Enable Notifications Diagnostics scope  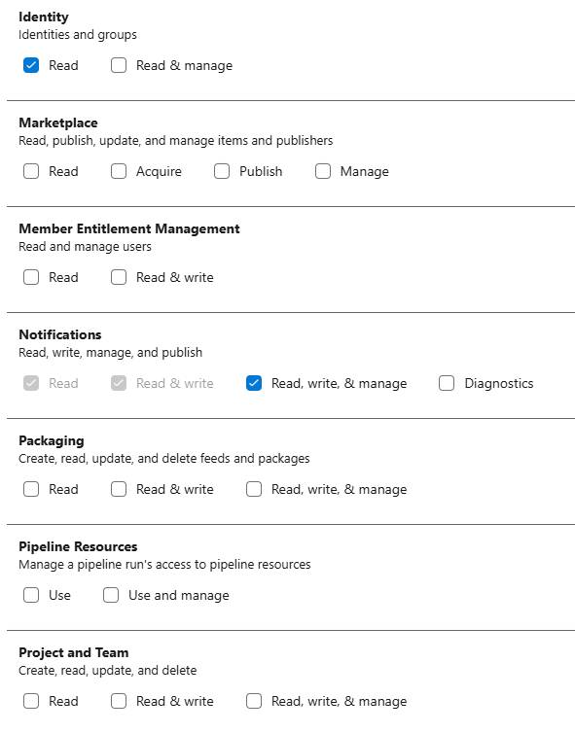click(x=447, y=383)
